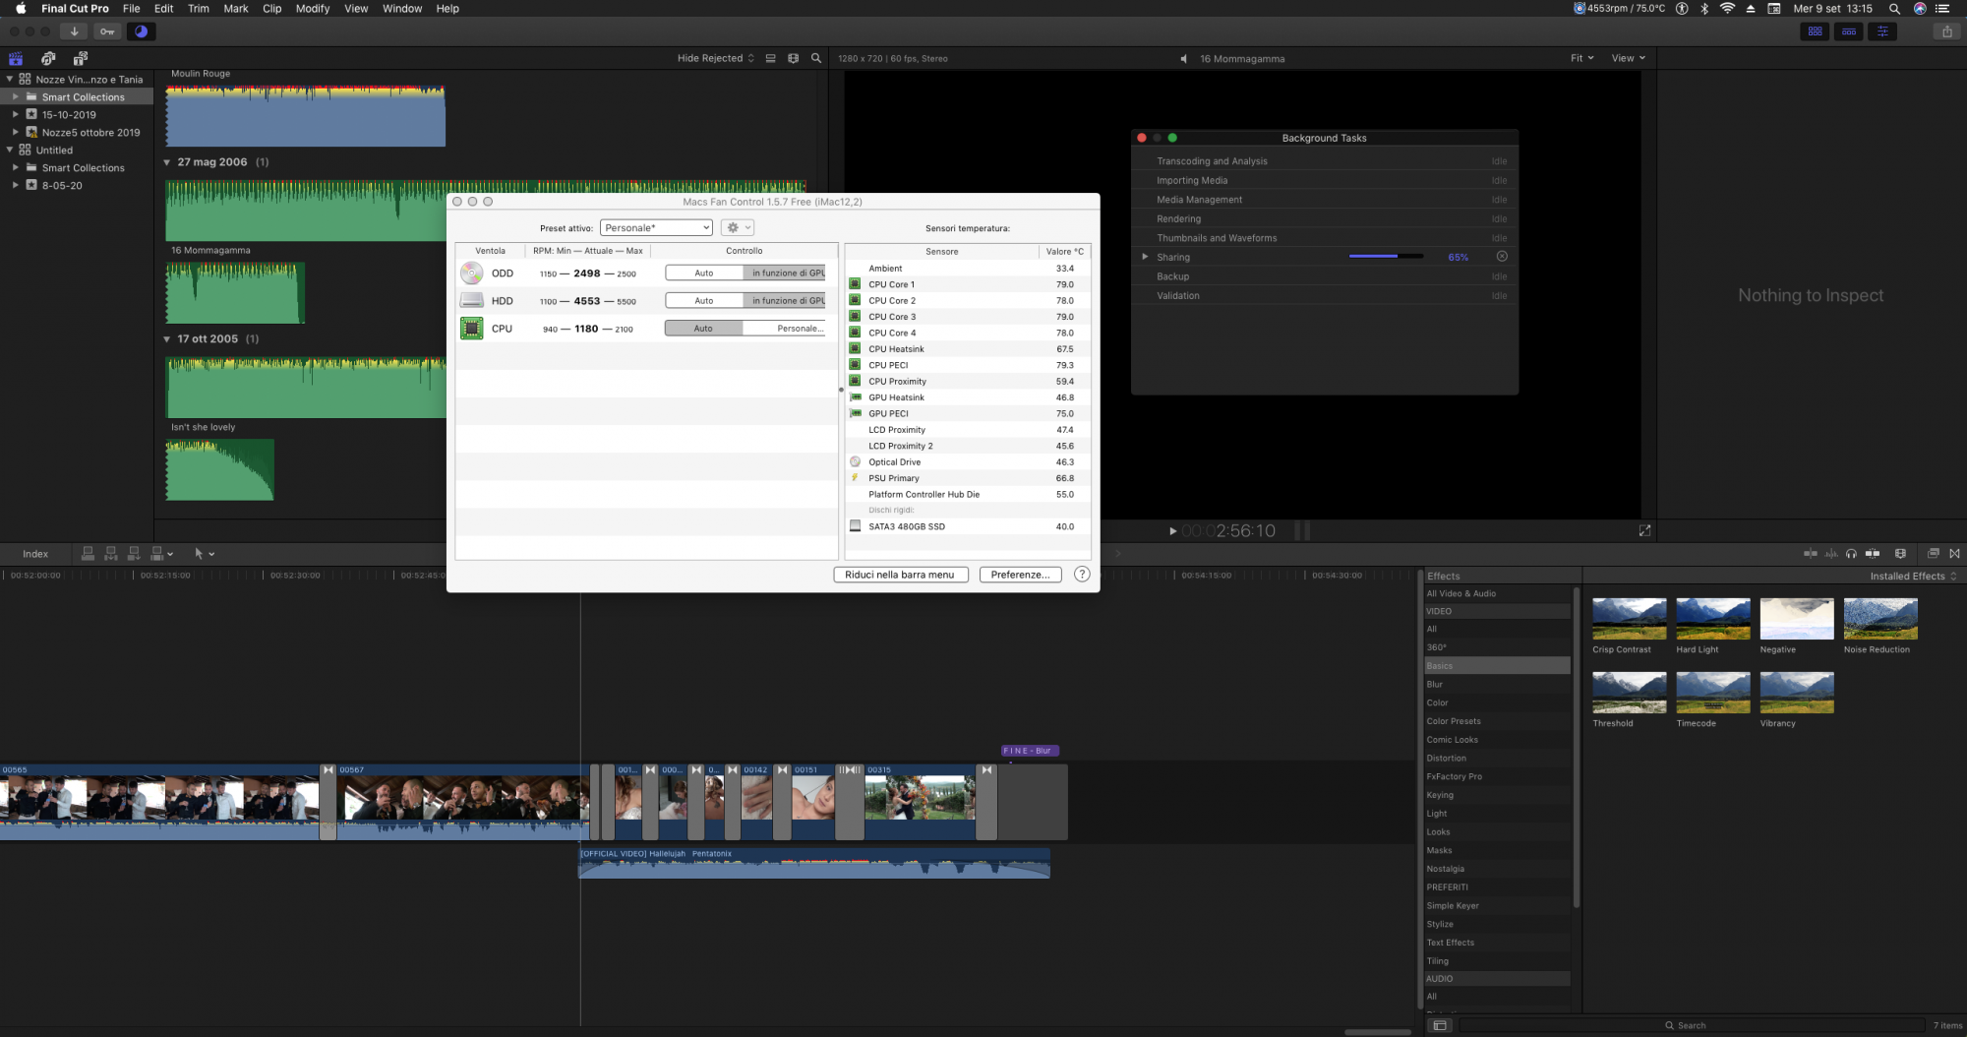This screenshot has height=1037, width=1967.
Task: Set HDD fan control to Auto
Action: pyautogui.click(x=704, y=301)
